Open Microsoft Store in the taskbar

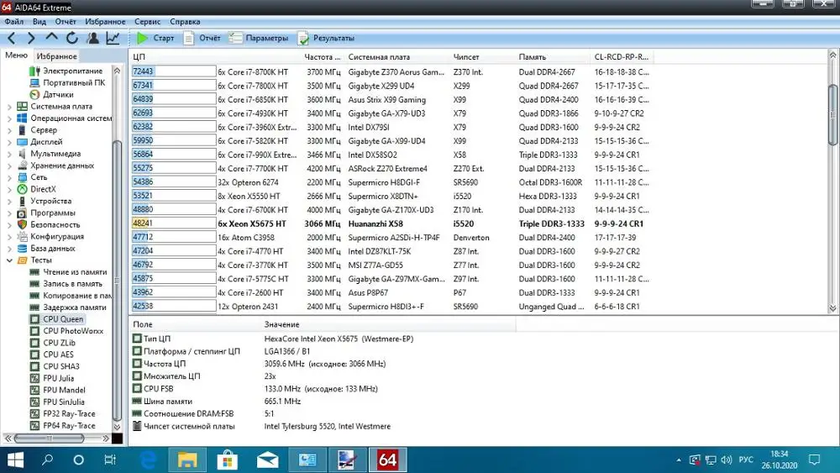(x=227, y=460)
